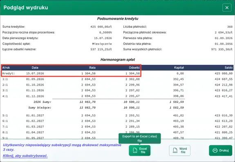Click the XLSX file icon
235x162 pixels.
pos(135,151)
